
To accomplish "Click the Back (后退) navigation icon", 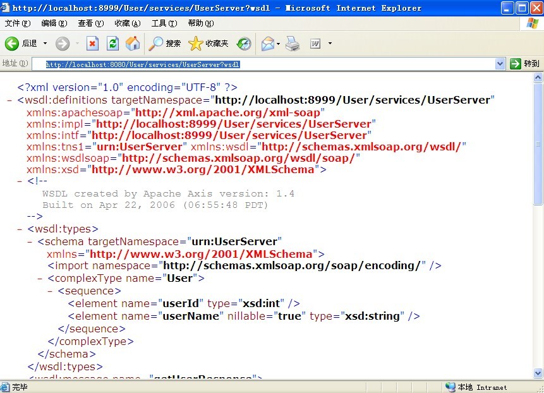I will coord(12,44).
